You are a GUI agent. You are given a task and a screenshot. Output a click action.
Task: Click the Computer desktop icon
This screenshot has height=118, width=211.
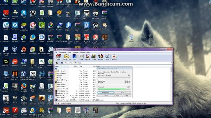click(x=6, y=75)
